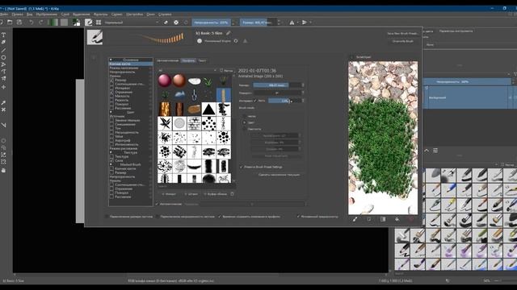Open the gradient chooser in the toolbar
The width and height of the screenshot is (517, 290).
53,23
